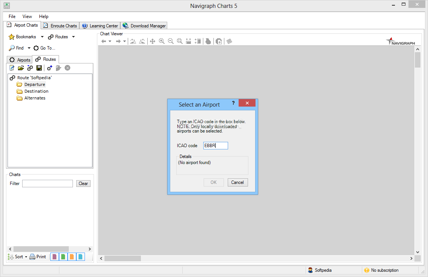The width and height of the screenshot is (428, 277).
Task: Click the grey bucket icon in chart toolbar
Action: tap(208, 41)
